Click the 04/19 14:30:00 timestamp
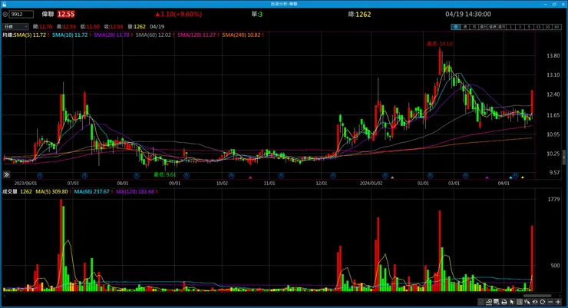Screen dimensions: 568x308 (x=468, y=14)
